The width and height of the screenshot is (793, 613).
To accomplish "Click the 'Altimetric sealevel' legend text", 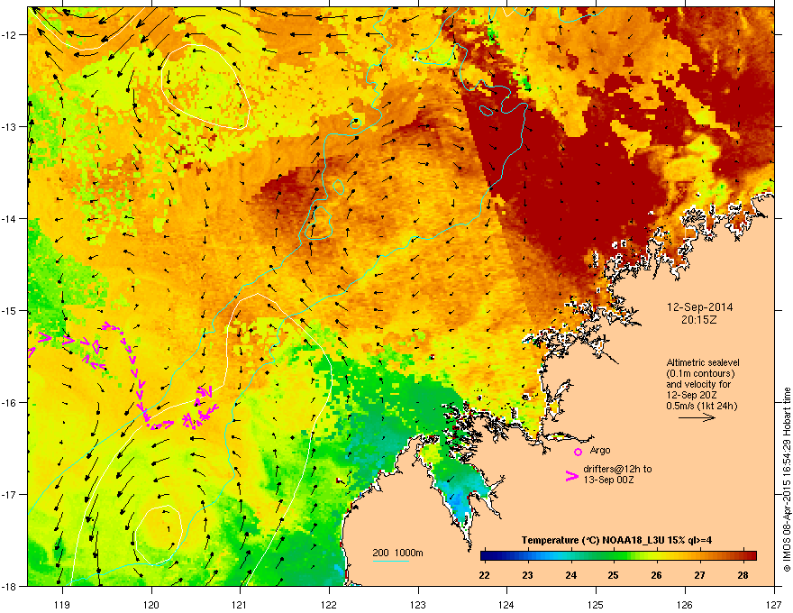I will point(703,362).
